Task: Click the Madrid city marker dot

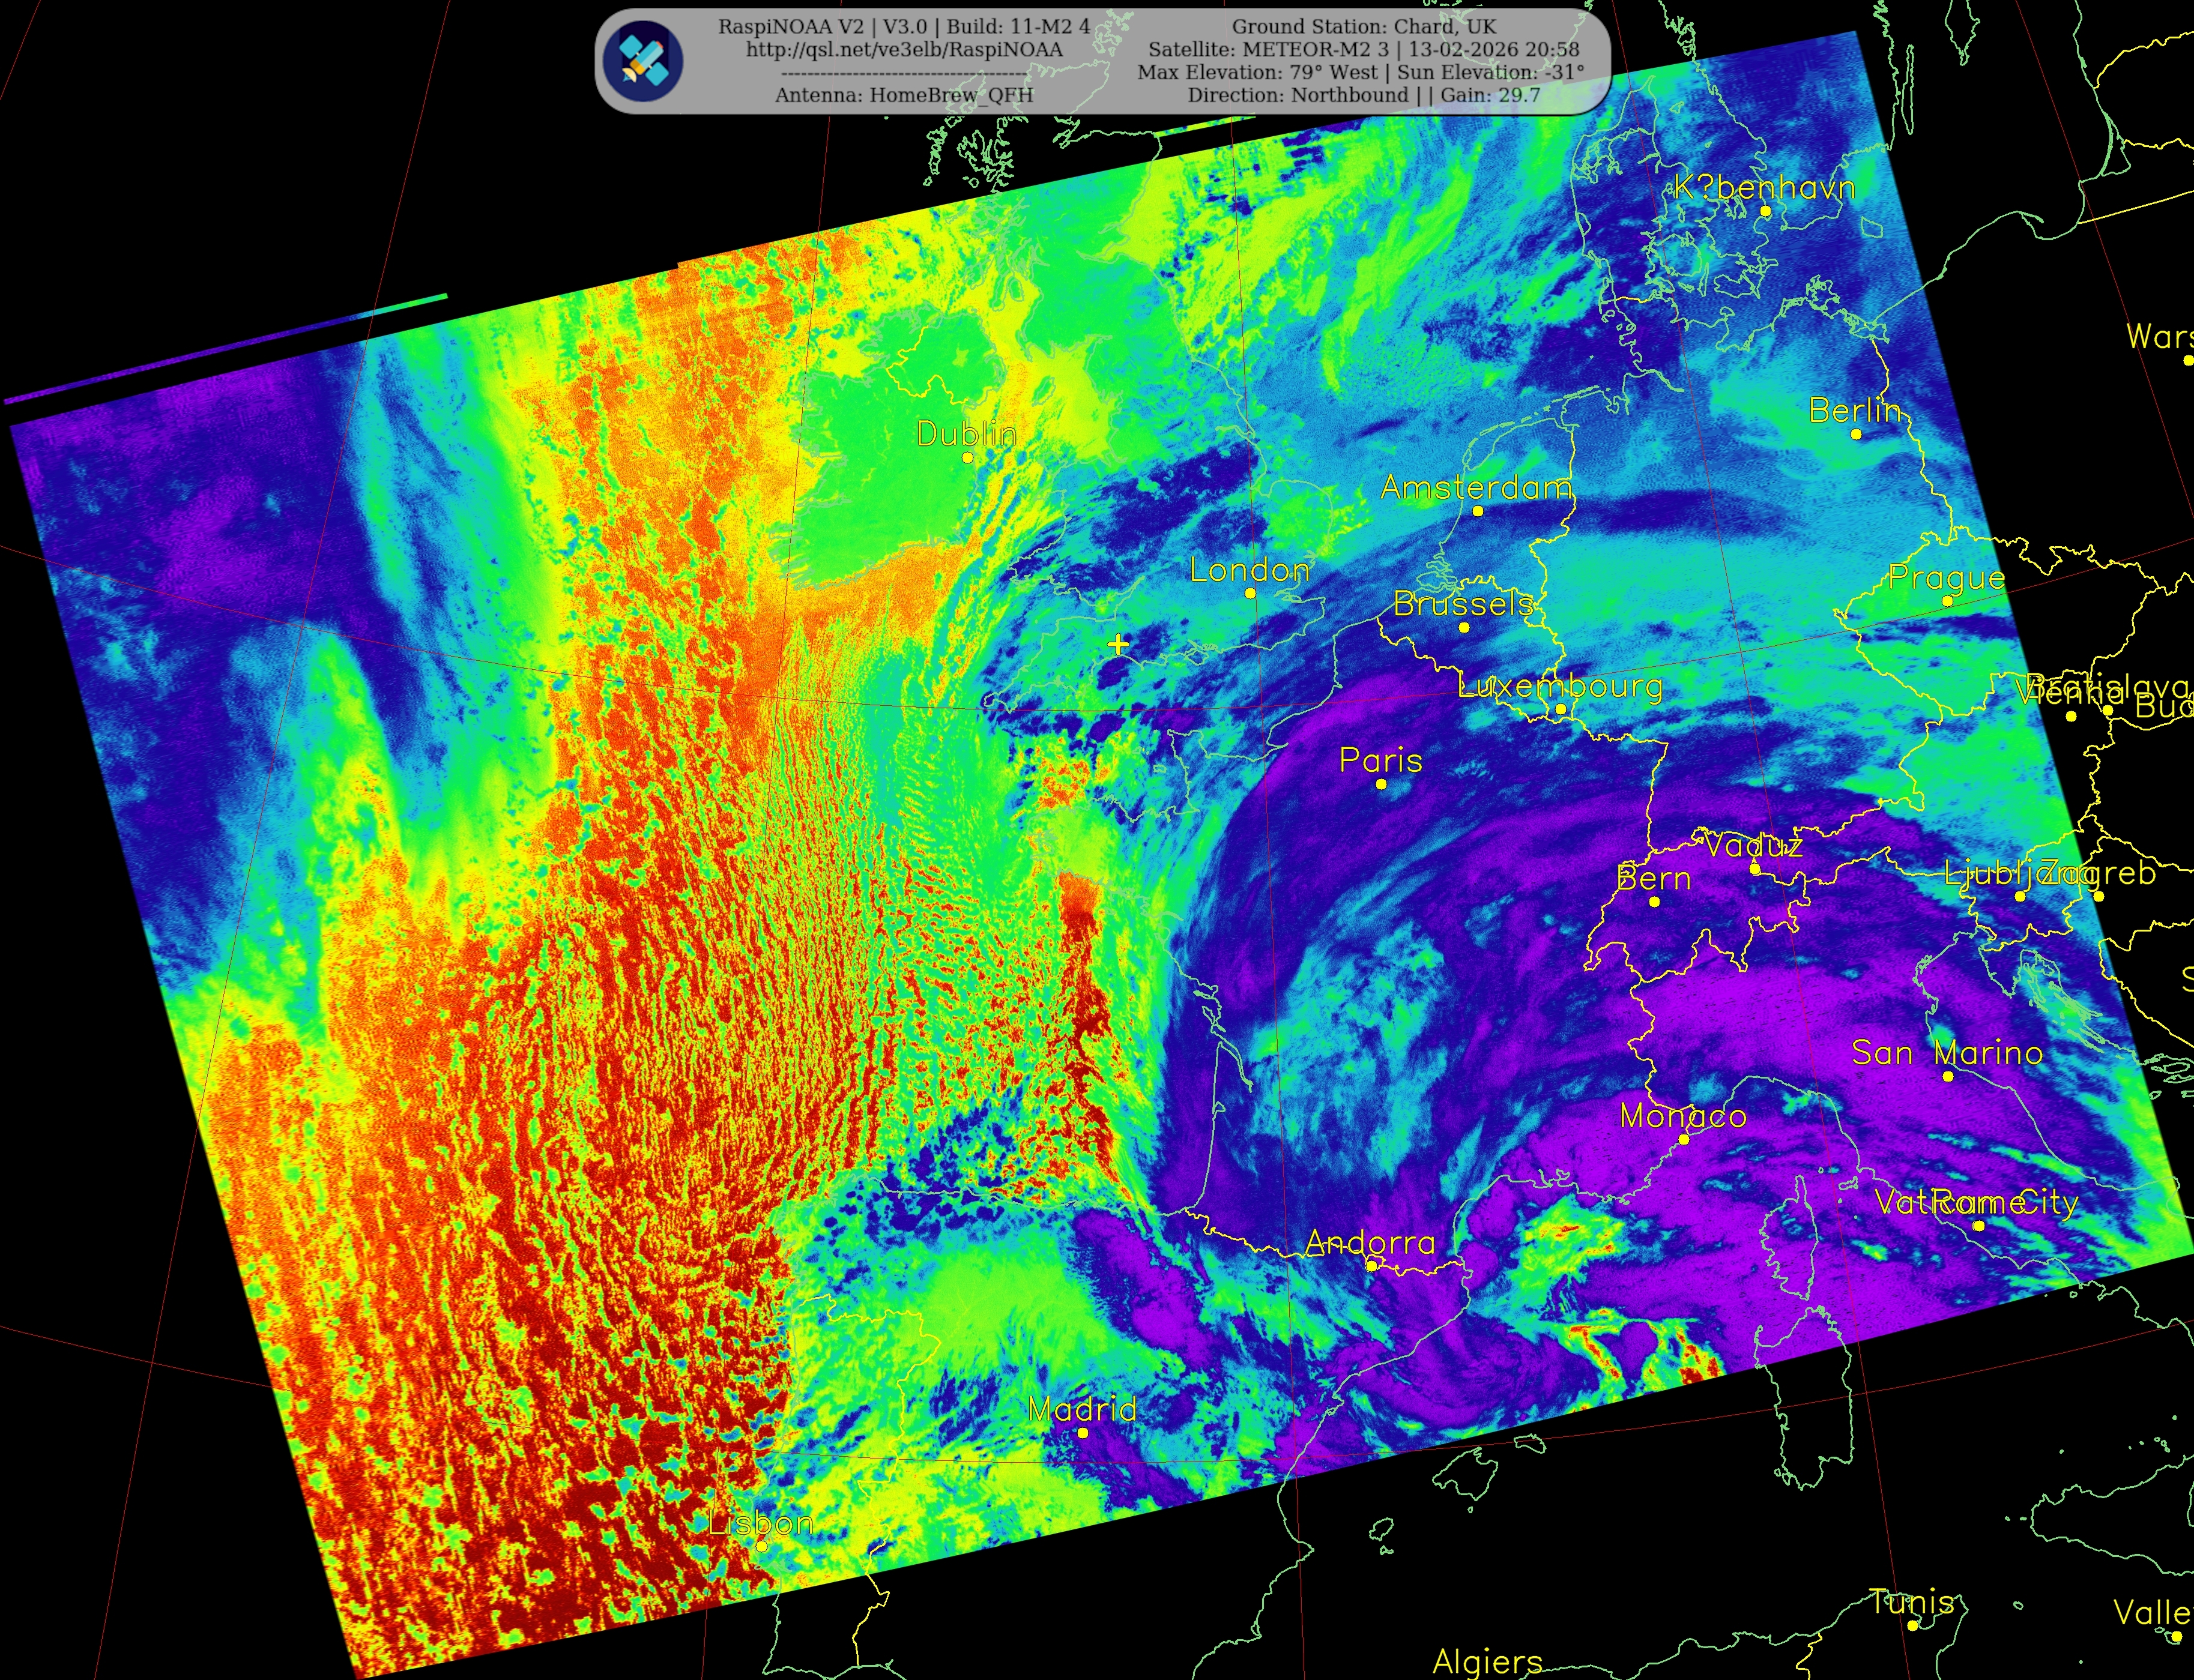Action: (x=1083, y=1433)
